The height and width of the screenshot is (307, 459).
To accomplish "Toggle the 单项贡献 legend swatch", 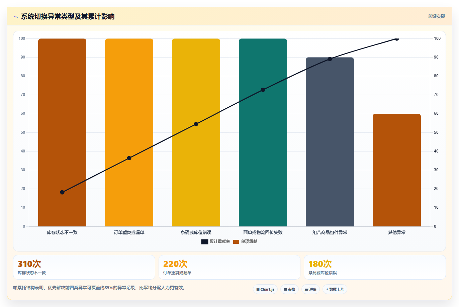I will [x=236, y=241].
